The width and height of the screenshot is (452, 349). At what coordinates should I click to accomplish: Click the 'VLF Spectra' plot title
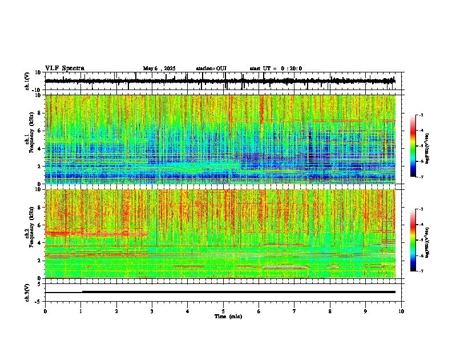click(x=64, y=68)
